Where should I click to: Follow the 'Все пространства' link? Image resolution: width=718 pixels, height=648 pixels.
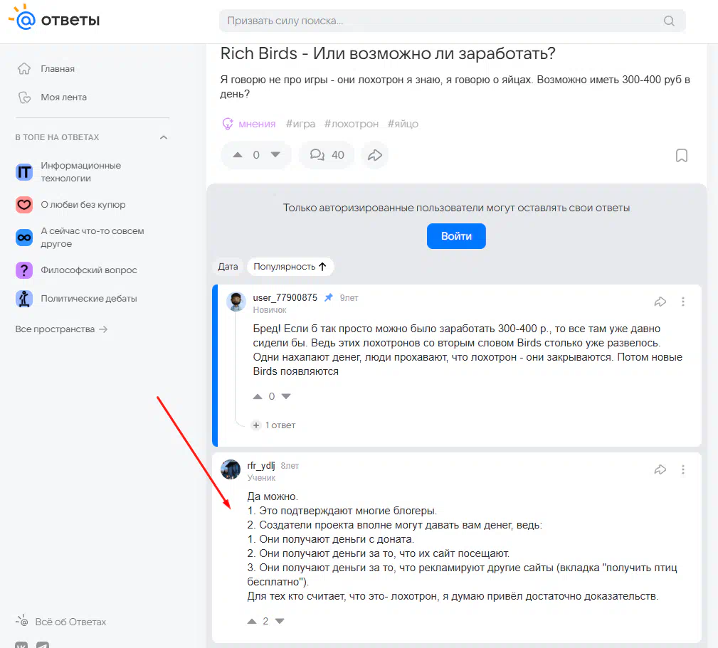(x=61, y=329)
